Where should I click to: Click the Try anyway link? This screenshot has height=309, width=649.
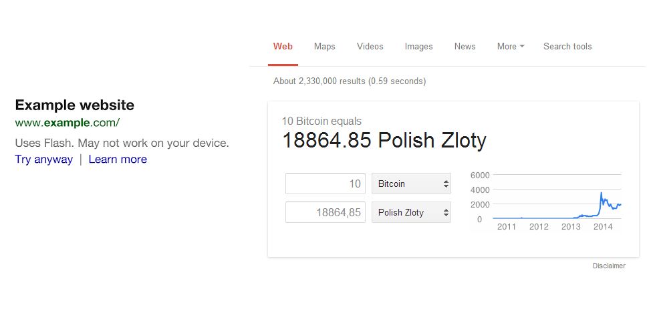[43, 160]
